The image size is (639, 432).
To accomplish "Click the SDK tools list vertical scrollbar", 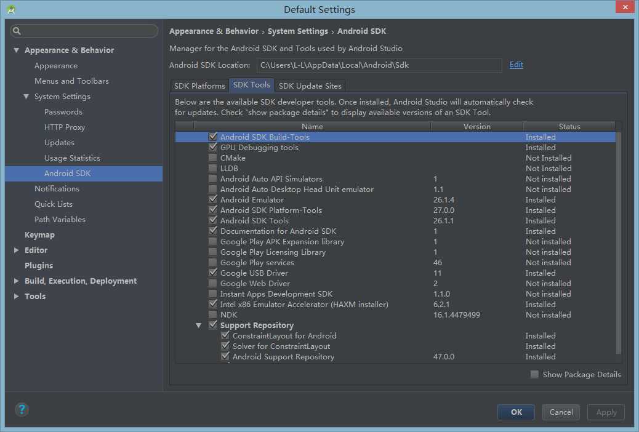I will [619, 246].
